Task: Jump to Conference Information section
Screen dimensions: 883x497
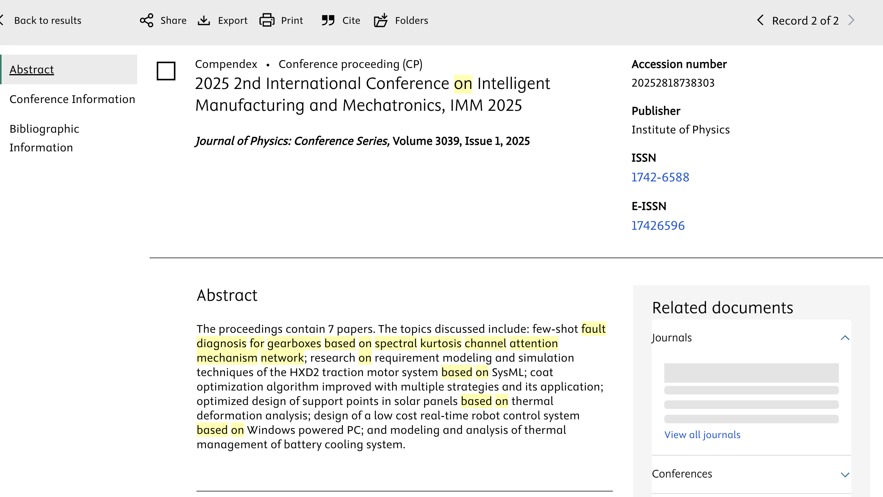Action: pyautogui.click(x=72, y=99)
